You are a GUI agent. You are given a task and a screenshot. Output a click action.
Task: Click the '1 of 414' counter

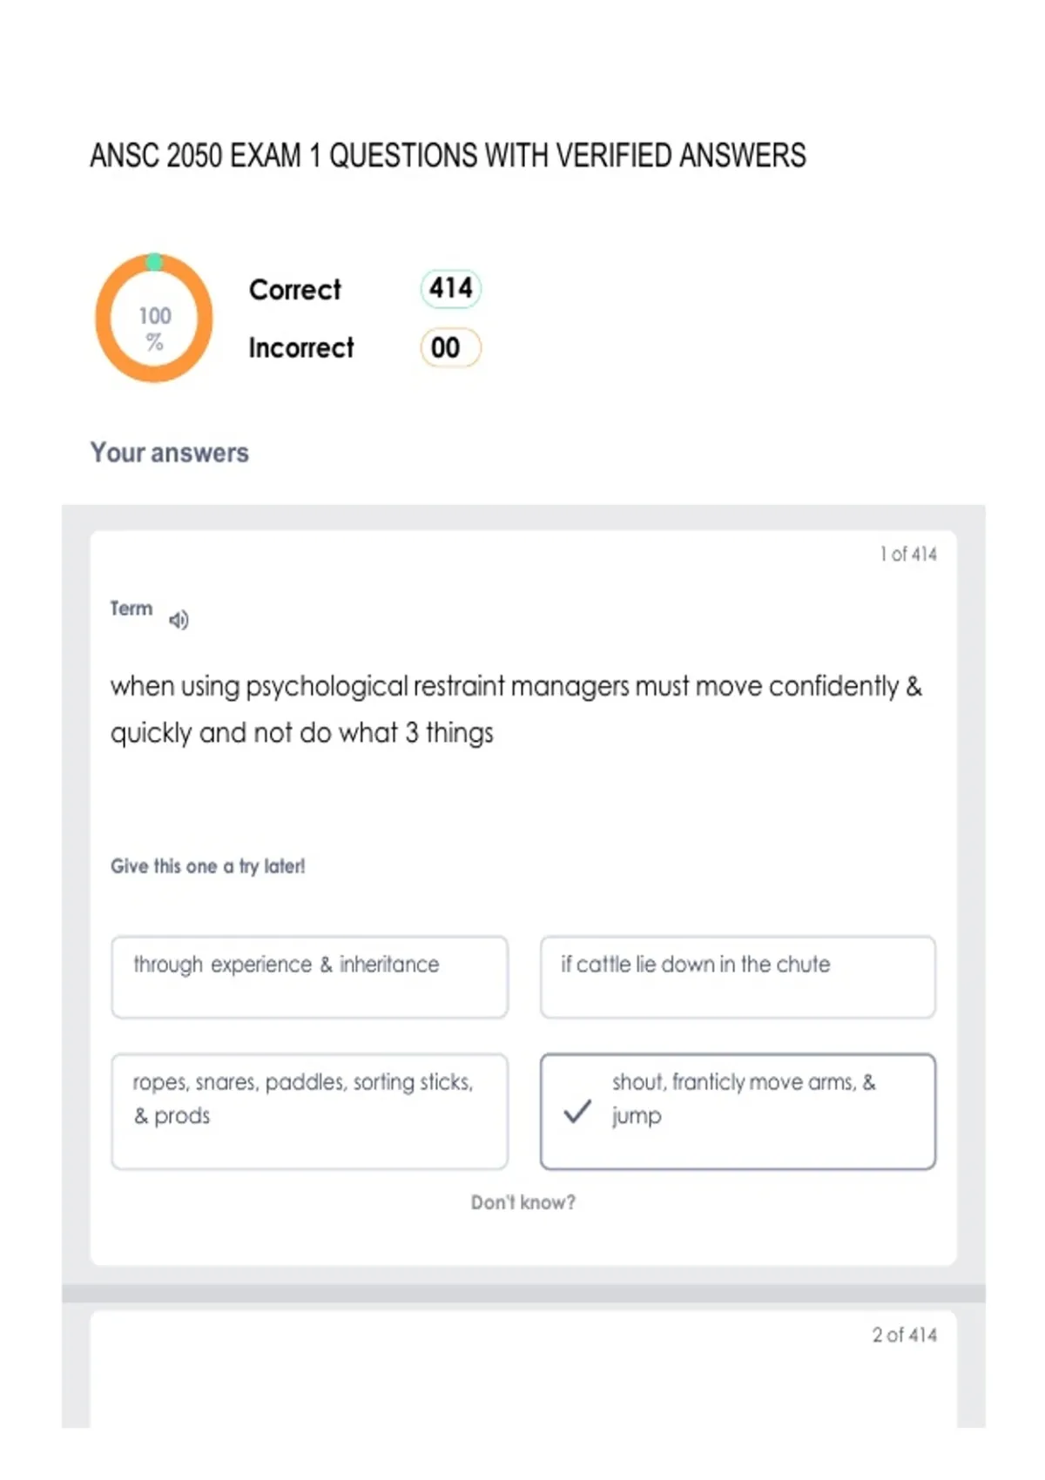coord(908,555)
